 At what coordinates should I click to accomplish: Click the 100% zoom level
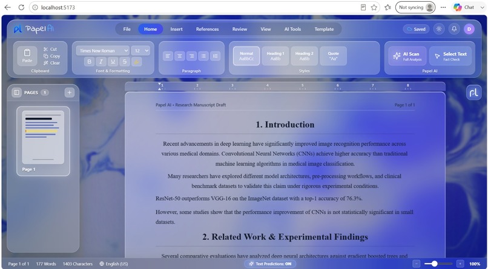coord(474,264)
